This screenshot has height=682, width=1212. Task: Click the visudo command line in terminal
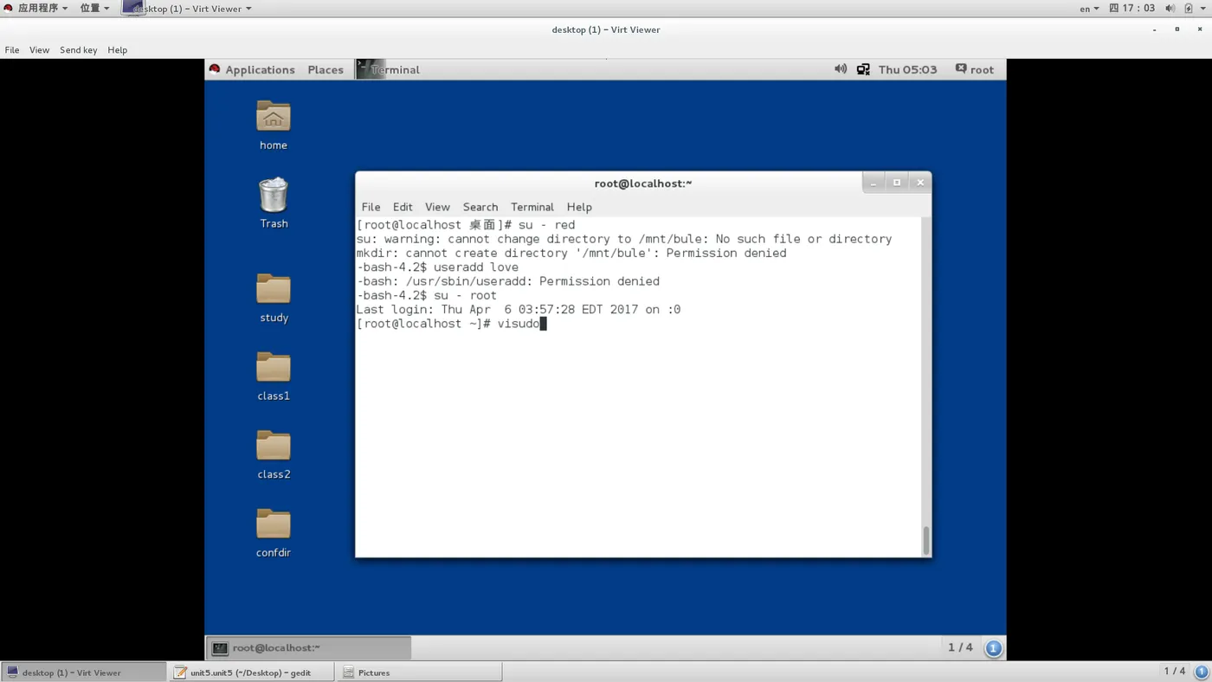(451, 324)
